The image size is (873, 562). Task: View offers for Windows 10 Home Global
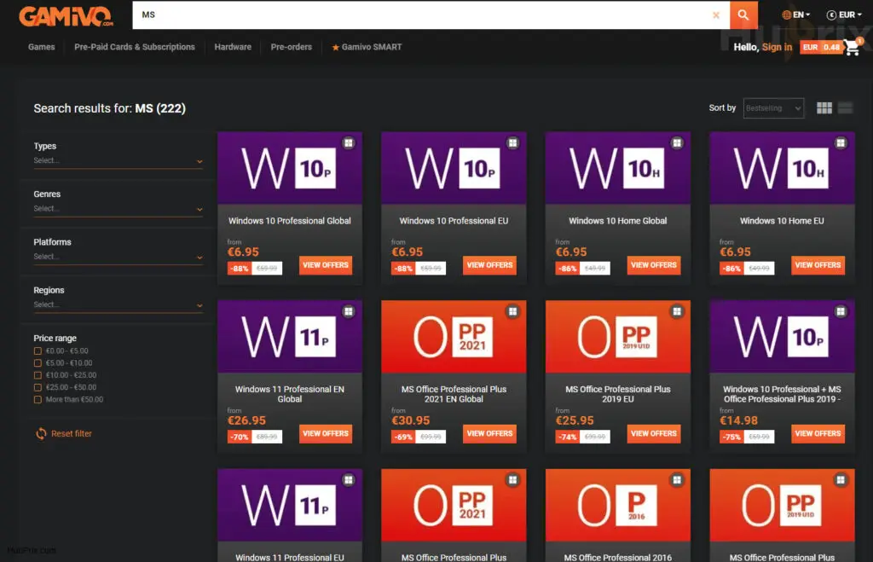pyautogui.click(x=654, y=265)
